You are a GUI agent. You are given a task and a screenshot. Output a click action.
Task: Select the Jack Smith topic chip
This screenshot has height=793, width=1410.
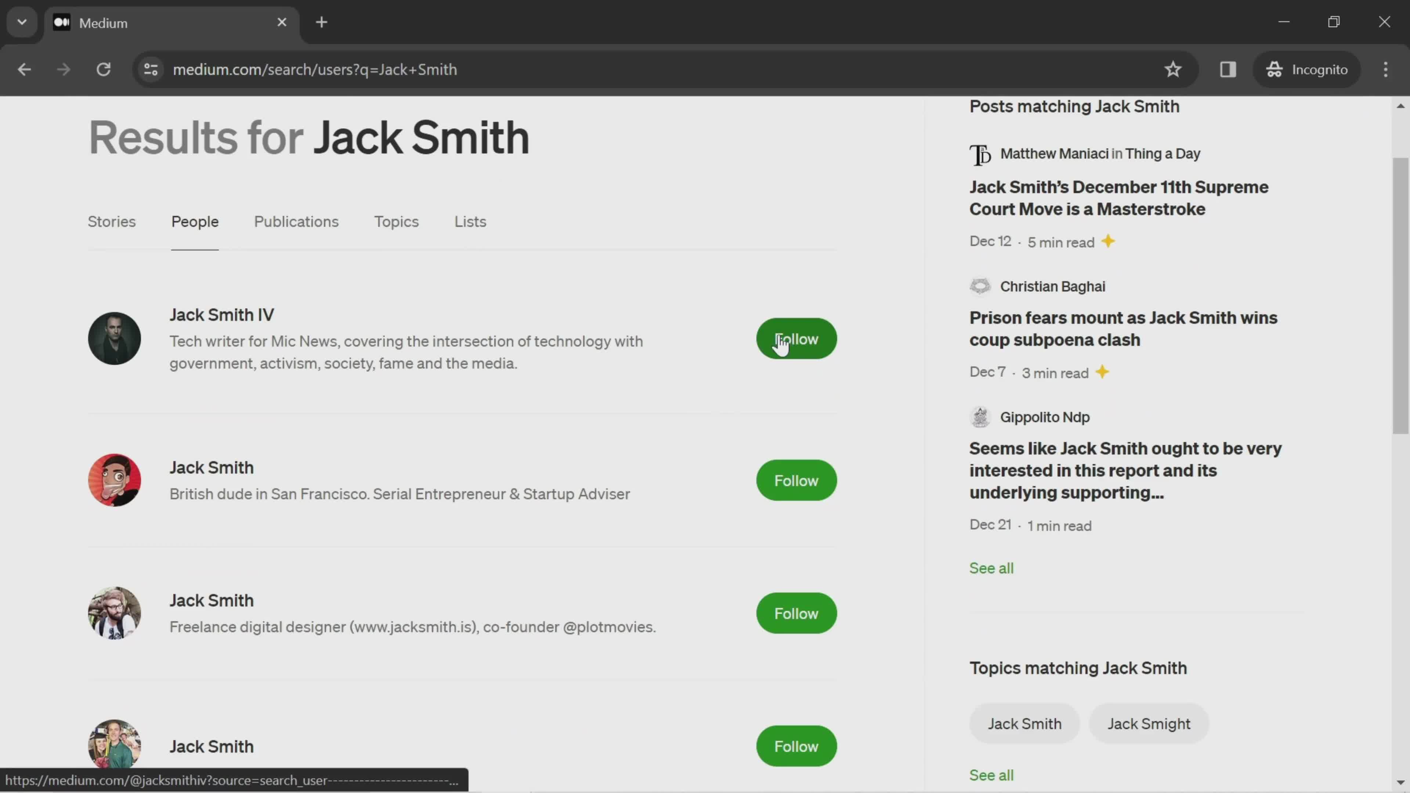point(1024,724)
